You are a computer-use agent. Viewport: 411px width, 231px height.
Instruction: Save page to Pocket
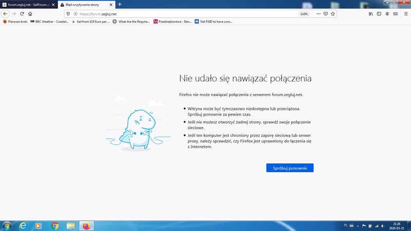pyautogui.click(x=326, y=13)
